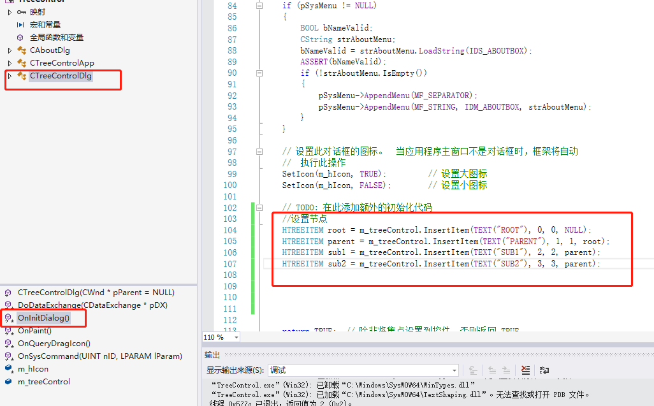Select the CTreeControlDlg constructor member
654x406 pixels.
coord(96,293)
